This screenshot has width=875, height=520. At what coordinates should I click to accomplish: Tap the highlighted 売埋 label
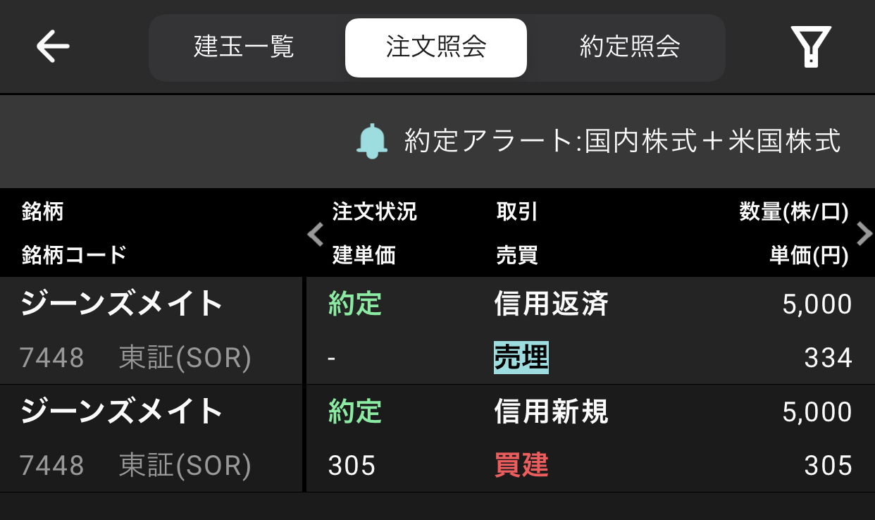[x=521, y=358]
